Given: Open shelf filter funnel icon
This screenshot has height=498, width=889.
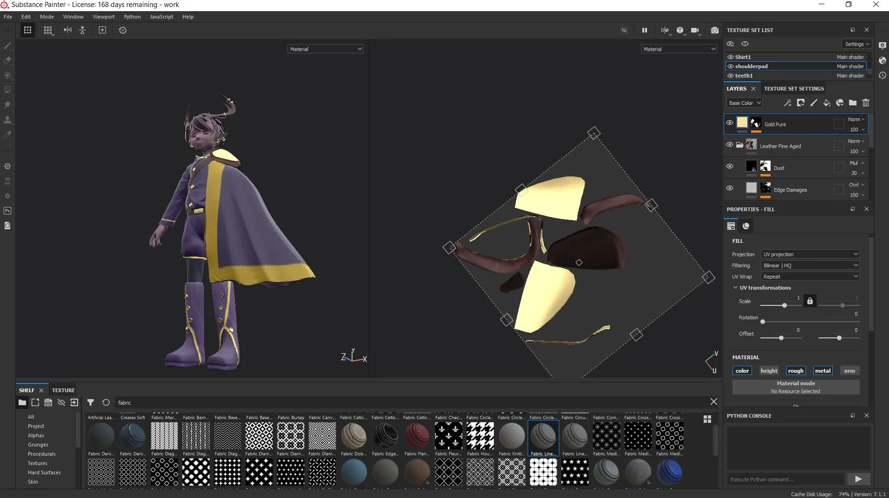Looking at the screenshot, I should coord(91,403).
